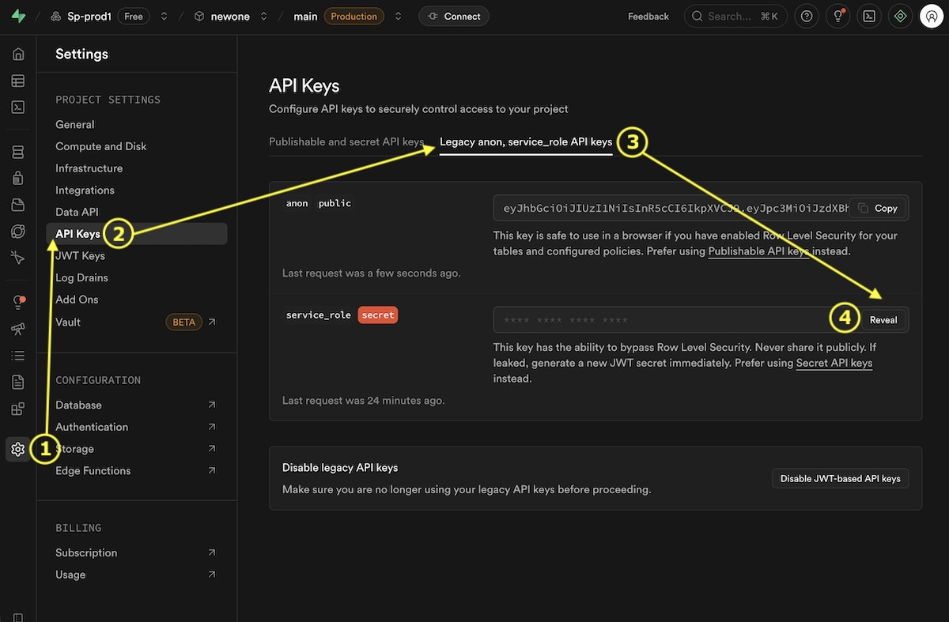This screenshot has height=622, width=949.
Task: Open the newone project switcher chevrons
Action: pyautogui.click(x=263, y=17)
